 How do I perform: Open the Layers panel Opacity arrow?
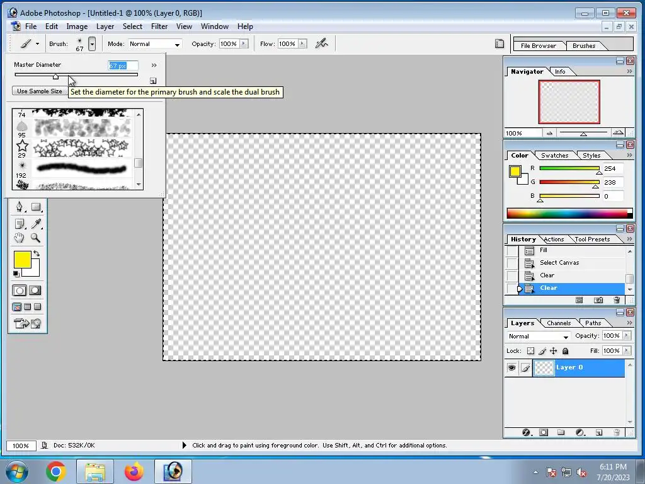pos(627,335)
